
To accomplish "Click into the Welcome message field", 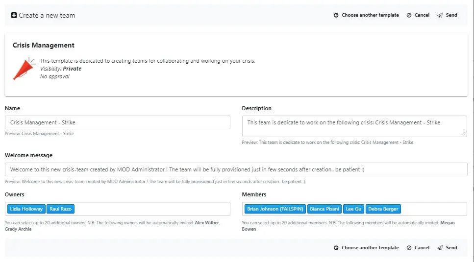I will click(236, 169).
